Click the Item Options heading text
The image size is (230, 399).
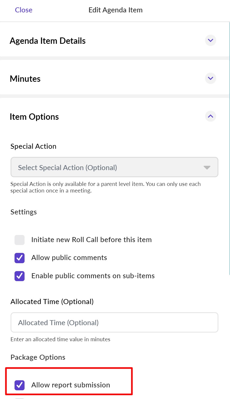click(34, 117)
